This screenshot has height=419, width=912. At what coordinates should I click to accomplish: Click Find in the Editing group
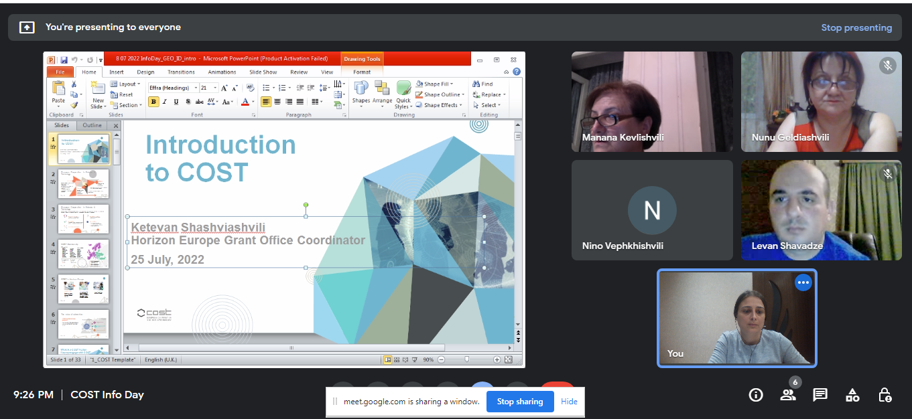pos(482,84)
